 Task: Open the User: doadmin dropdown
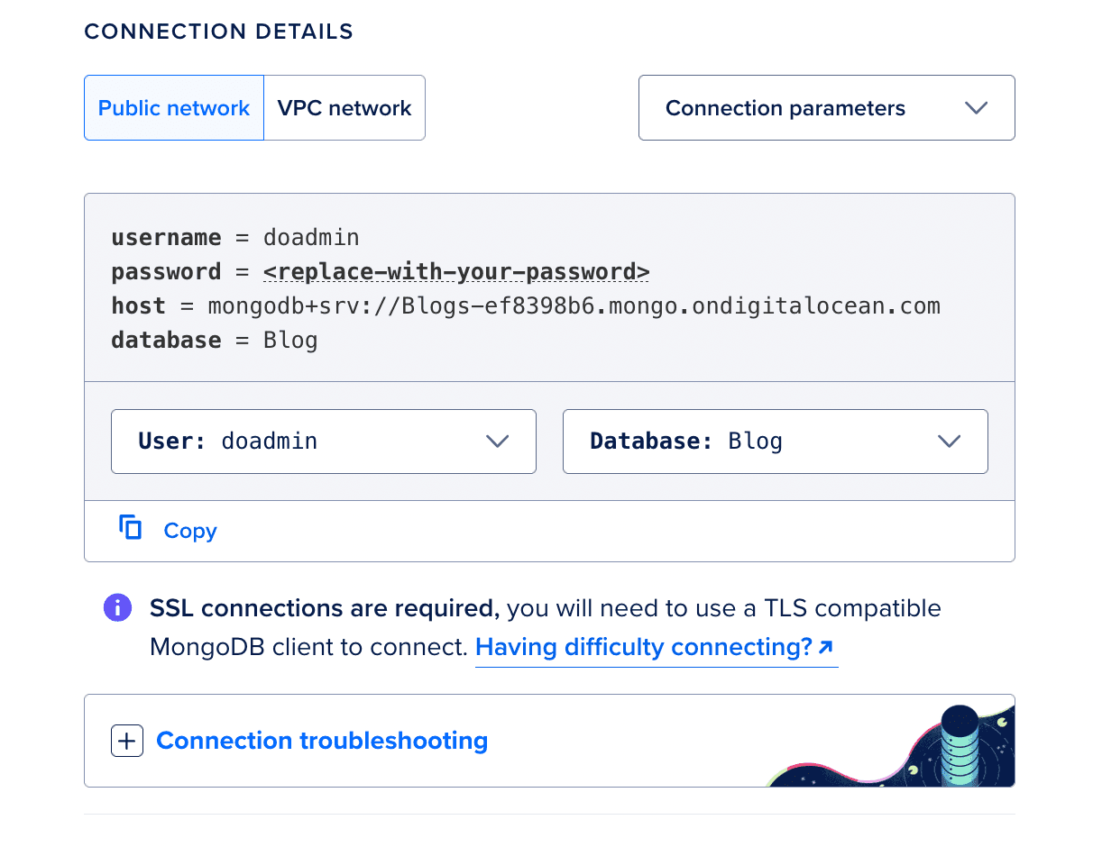pyautogui.click(x=324, y=442)
